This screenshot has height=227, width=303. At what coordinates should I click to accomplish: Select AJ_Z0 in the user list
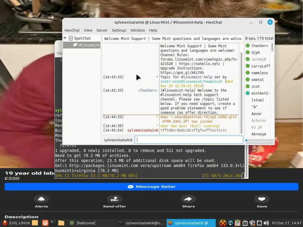(x=257, y=127)
